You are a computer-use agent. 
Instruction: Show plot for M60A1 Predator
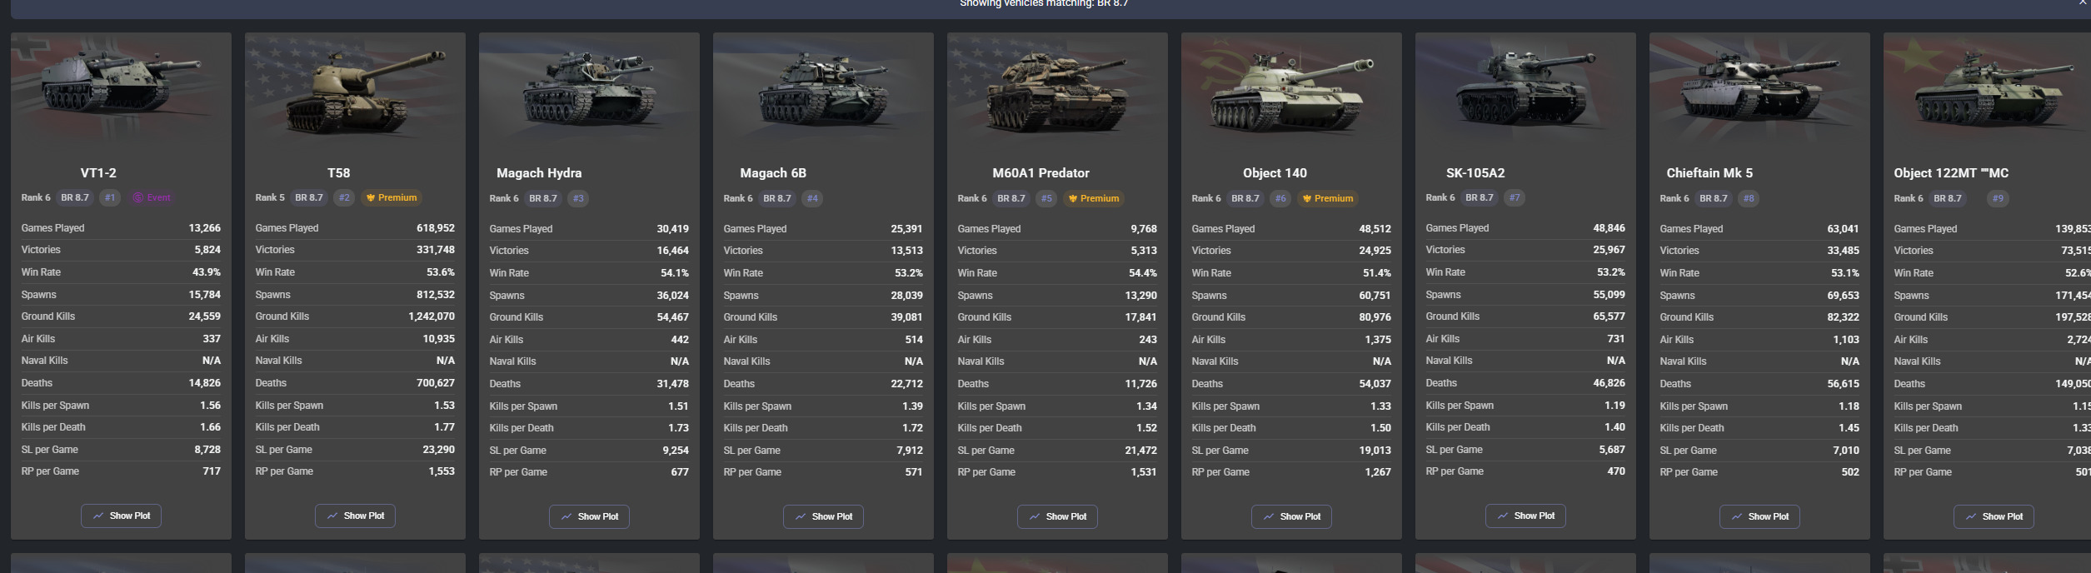(1057, 516)
